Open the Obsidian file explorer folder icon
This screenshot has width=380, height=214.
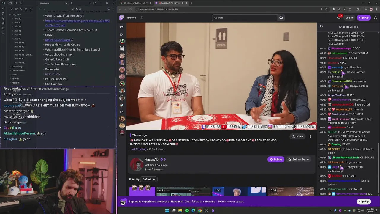pyautogui.click(x=10, y=3)
